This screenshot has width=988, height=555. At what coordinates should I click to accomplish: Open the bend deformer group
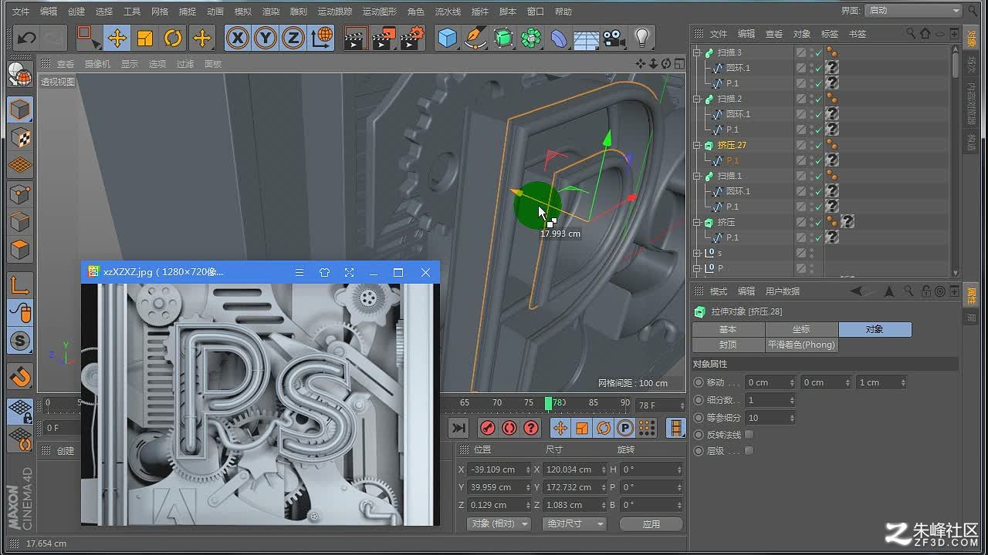(x=559, y=38)
